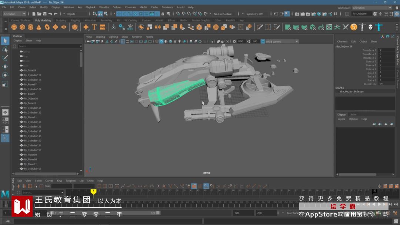
Task: Open the Deform menu
Action: tap(117, 7)
